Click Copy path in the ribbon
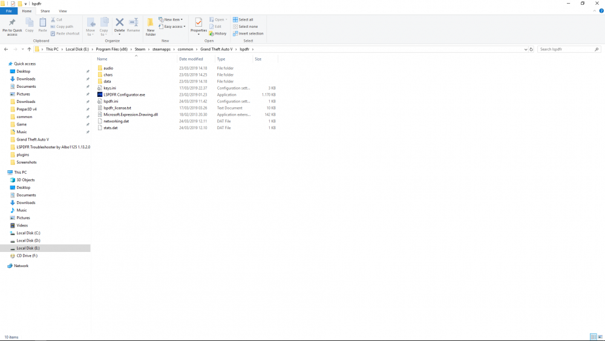Screen dimensions: 605x341 click(x=62, y=27)
